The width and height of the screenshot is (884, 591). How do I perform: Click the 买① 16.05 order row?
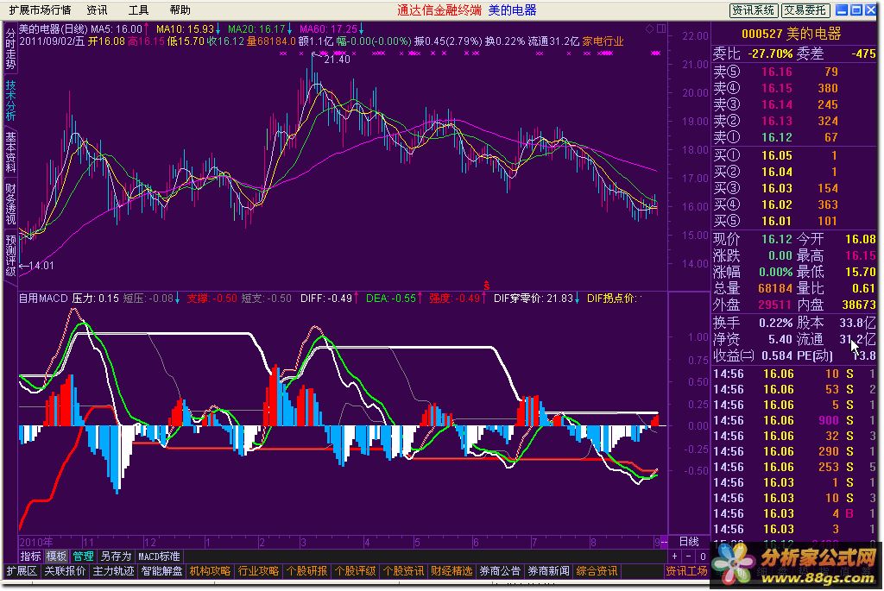[795, 155]
